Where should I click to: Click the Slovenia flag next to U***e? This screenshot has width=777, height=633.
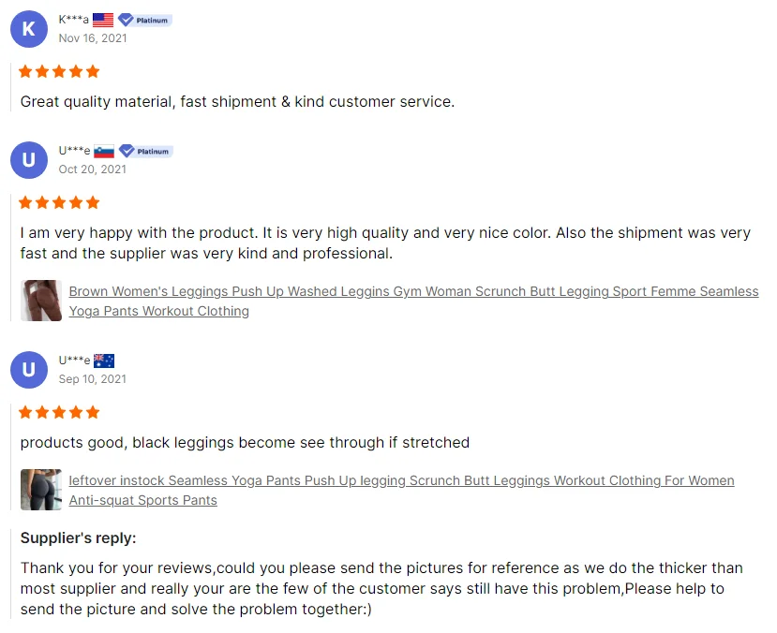(x=103, y=151)
